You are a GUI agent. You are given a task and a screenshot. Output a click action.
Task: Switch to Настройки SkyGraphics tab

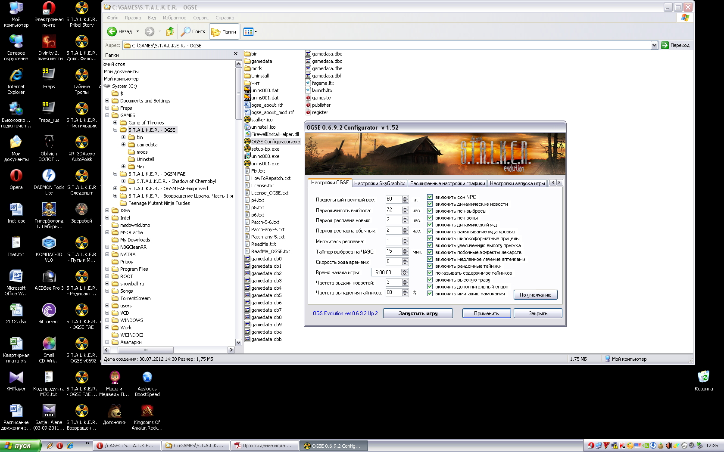pos(380,183)
